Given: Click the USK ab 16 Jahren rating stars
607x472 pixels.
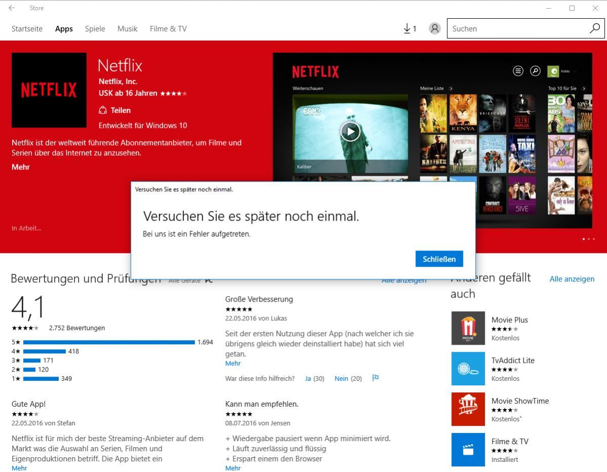Looking at the screenshot, I should [x=173, y=93].
